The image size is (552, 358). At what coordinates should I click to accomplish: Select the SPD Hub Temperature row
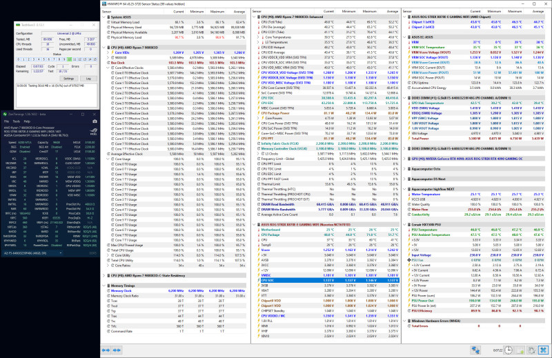pyautogui.click(x=475, y=103)
